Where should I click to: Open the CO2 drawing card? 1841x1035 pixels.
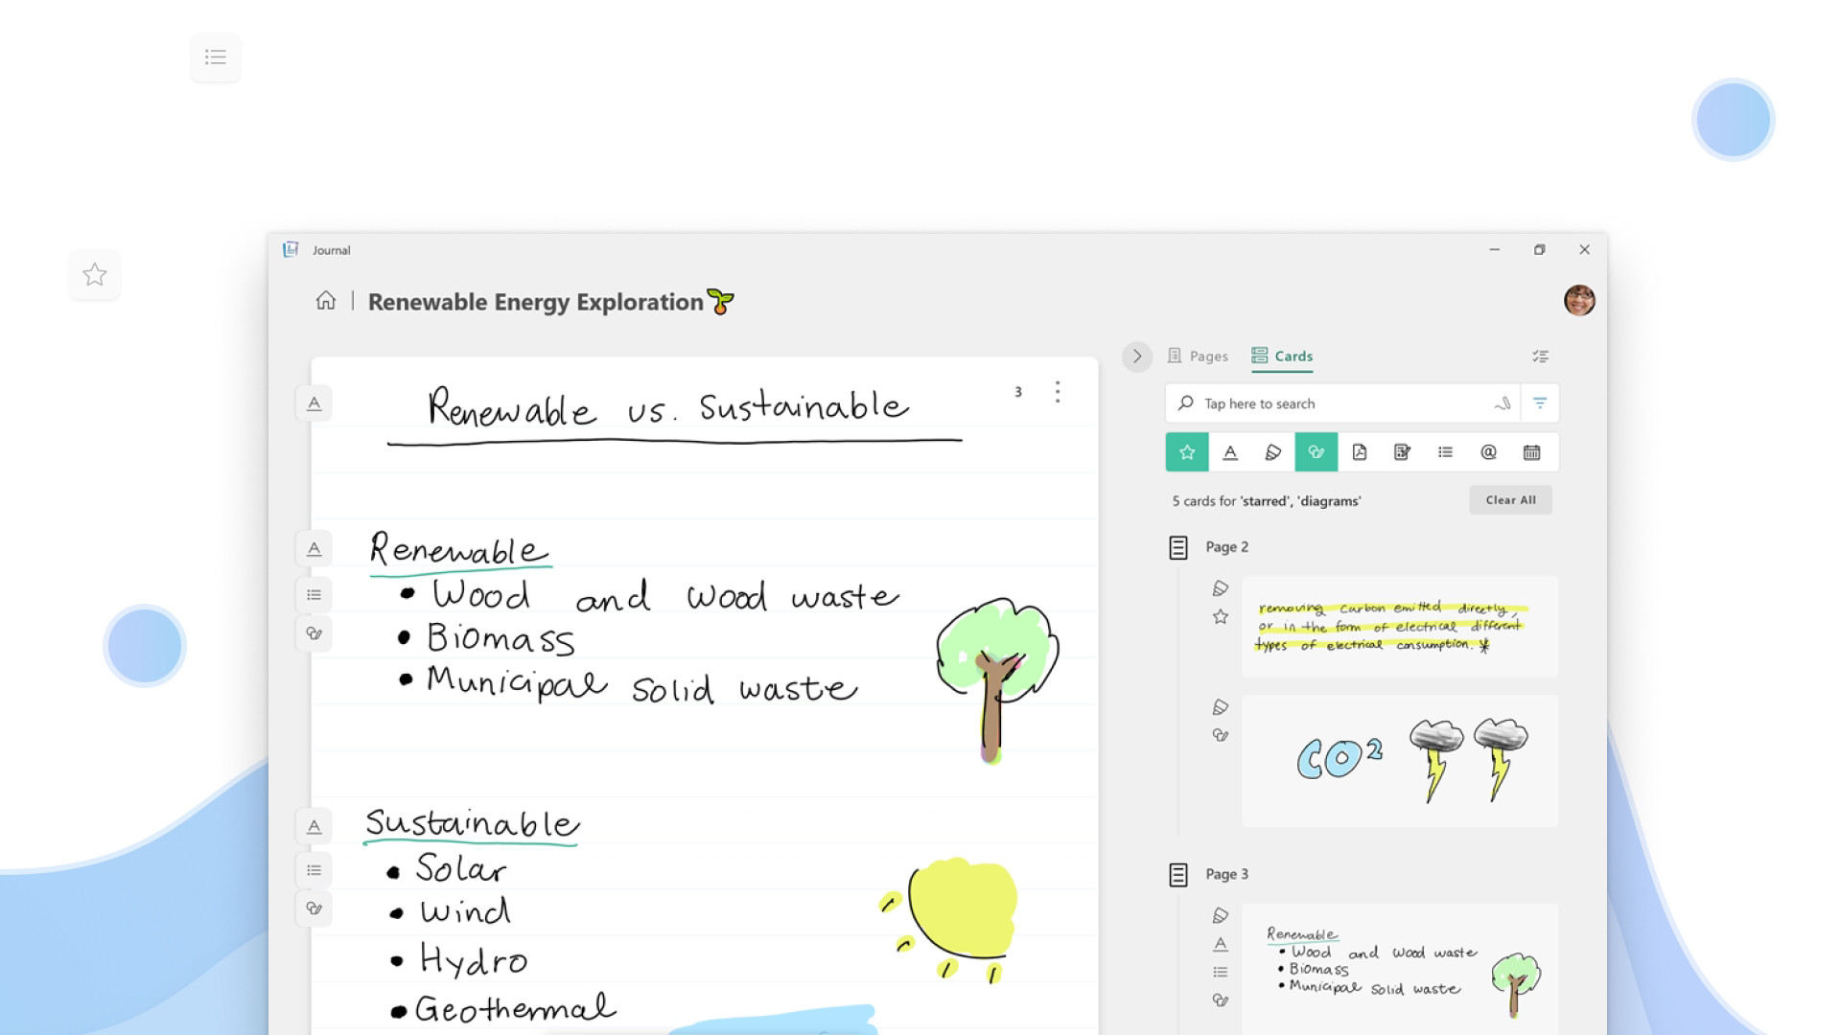1400,761
